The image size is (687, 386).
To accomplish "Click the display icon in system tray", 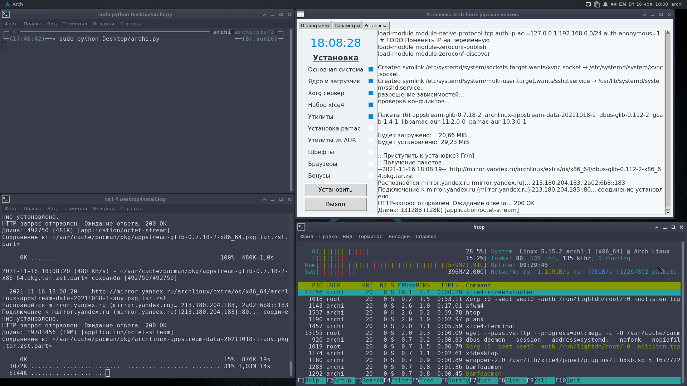I will point(588,4).
